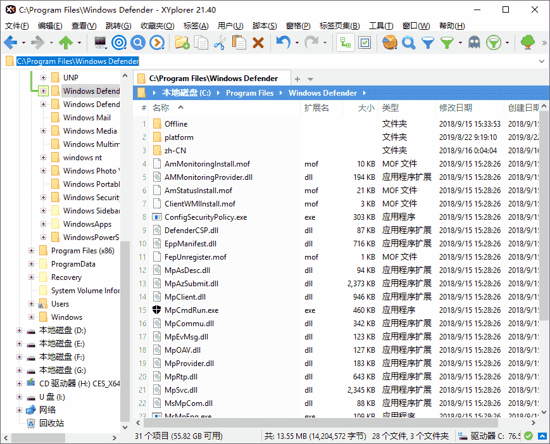Viewport: 550px width, 444px height.
Task: Select Windows Mail in the folder tree
Action: (87, 118)
